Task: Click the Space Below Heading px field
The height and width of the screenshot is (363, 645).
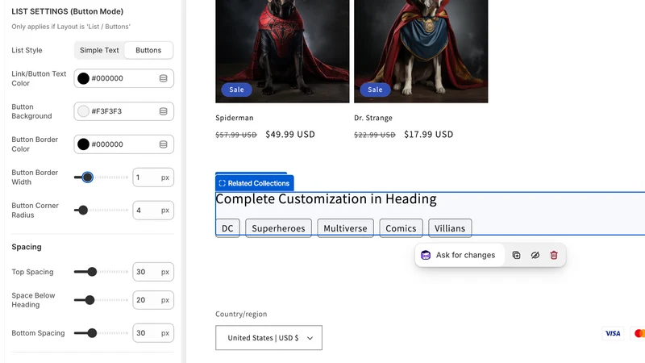Action: (153, 300)
